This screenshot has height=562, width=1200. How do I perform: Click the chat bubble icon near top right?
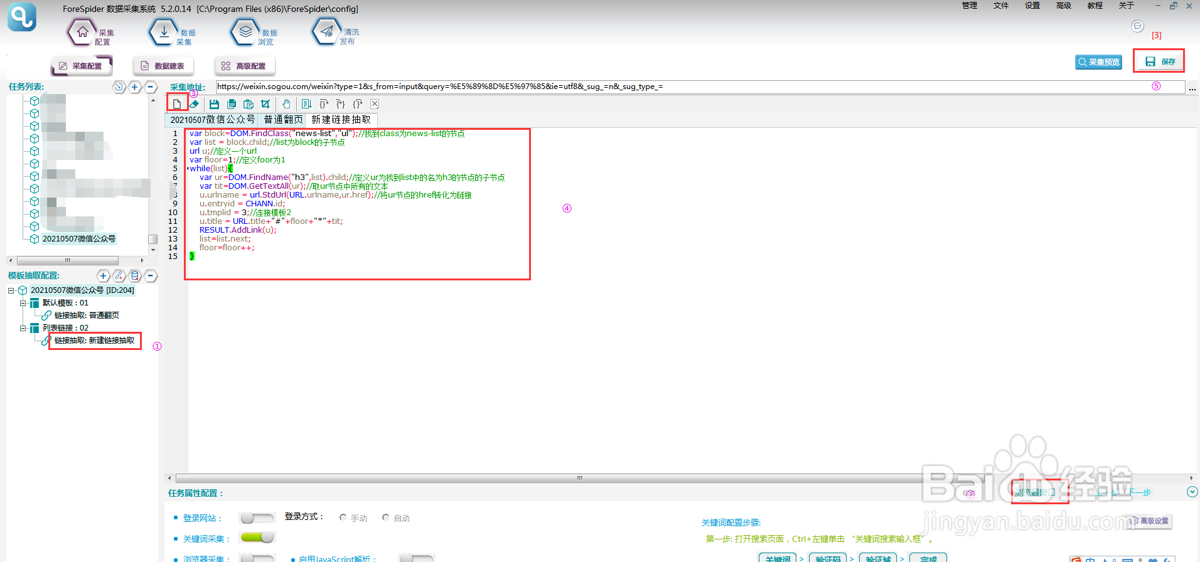(1137, 26)
